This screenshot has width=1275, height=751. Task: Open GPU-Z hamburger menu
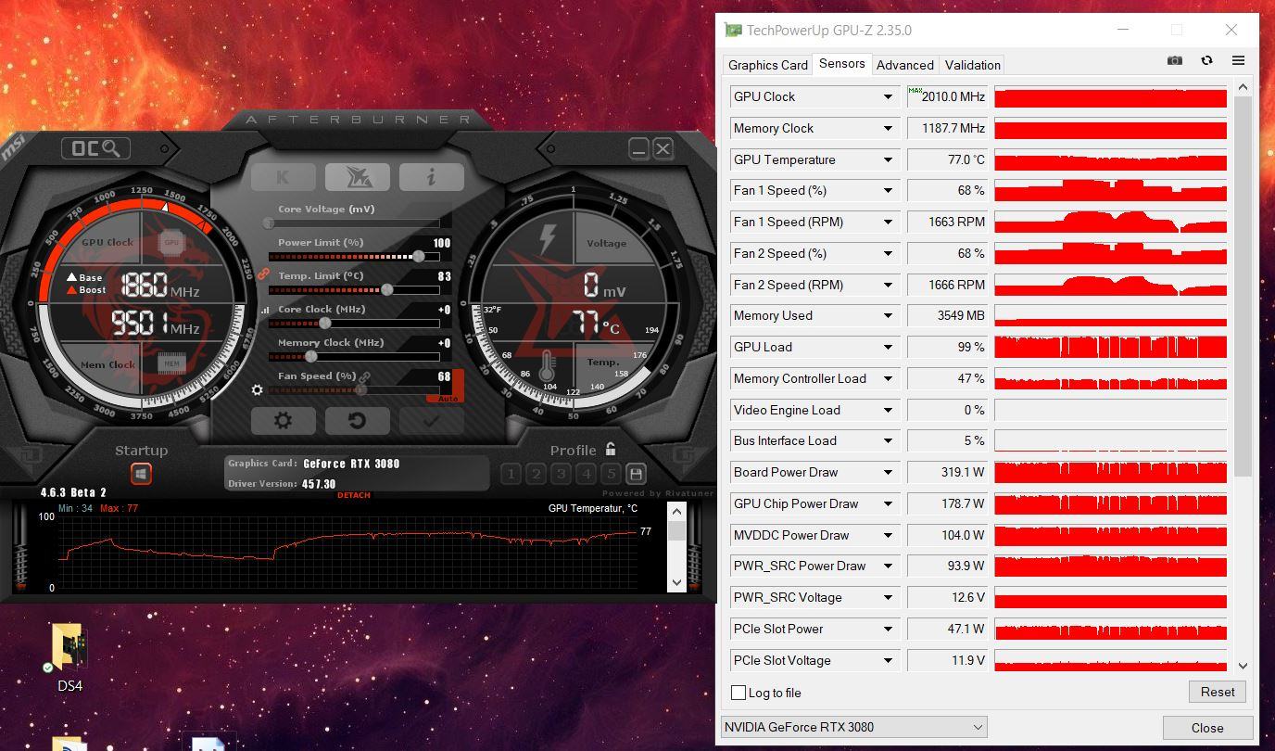pyautogui.click(x=1238, y=60)
